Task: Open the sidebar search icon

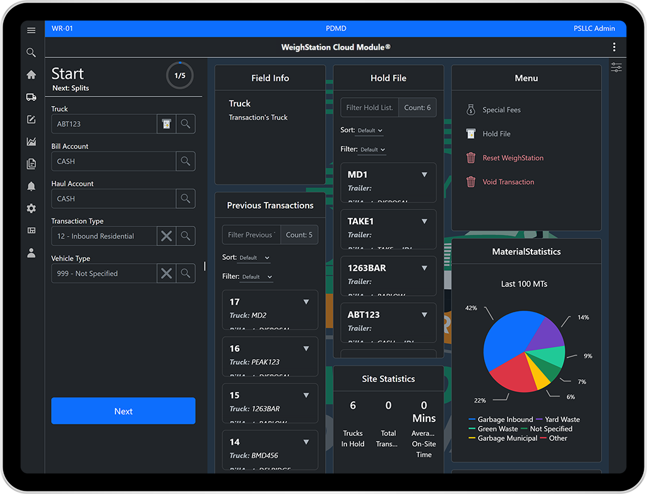Action: (x=31, y=52)
